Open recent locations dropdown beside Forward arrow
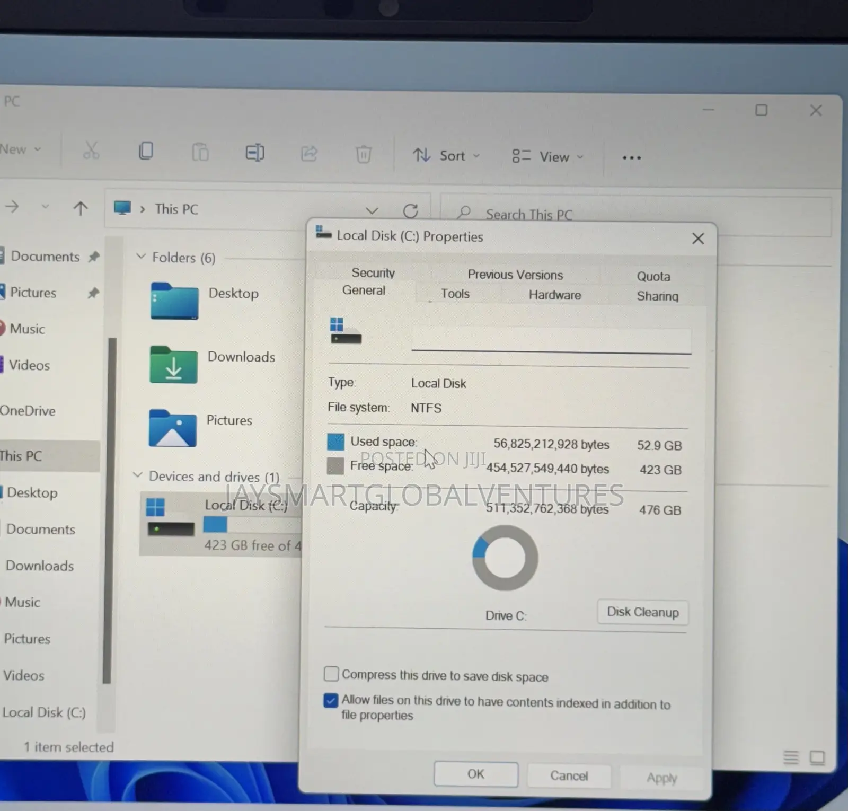848x811 pixels. point(46,207)
